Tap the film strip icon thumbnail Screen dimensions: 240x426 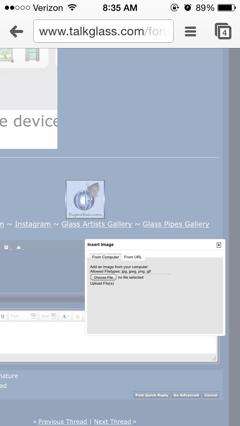click(x=32, y=55)
